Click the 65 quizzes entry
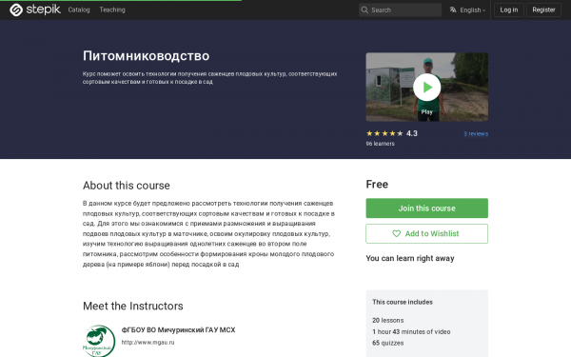Viewport: 571px width, 357px height. click(388, 343)
